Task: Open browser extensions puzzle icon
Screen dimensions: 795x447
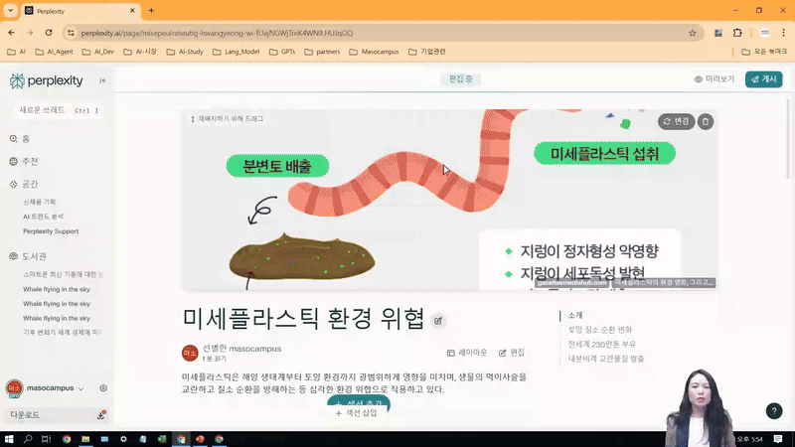Action: coord(737,32)
